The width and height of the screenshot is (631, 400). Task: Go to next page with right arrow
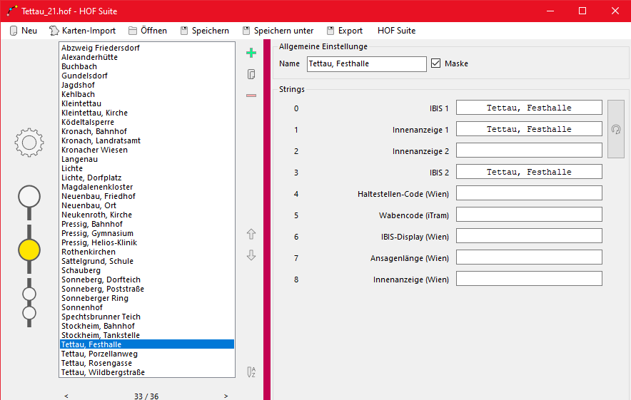[226, 396]
